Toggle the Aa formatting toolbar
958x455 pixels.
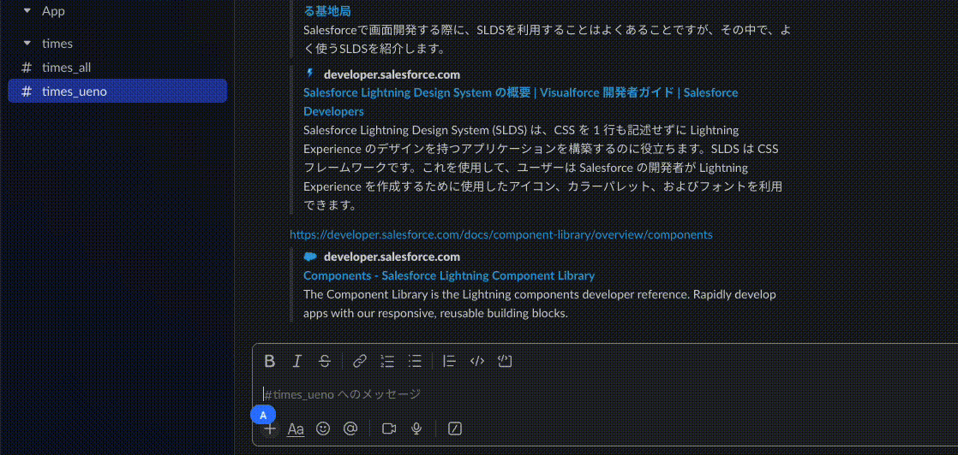tap(296, 428)
